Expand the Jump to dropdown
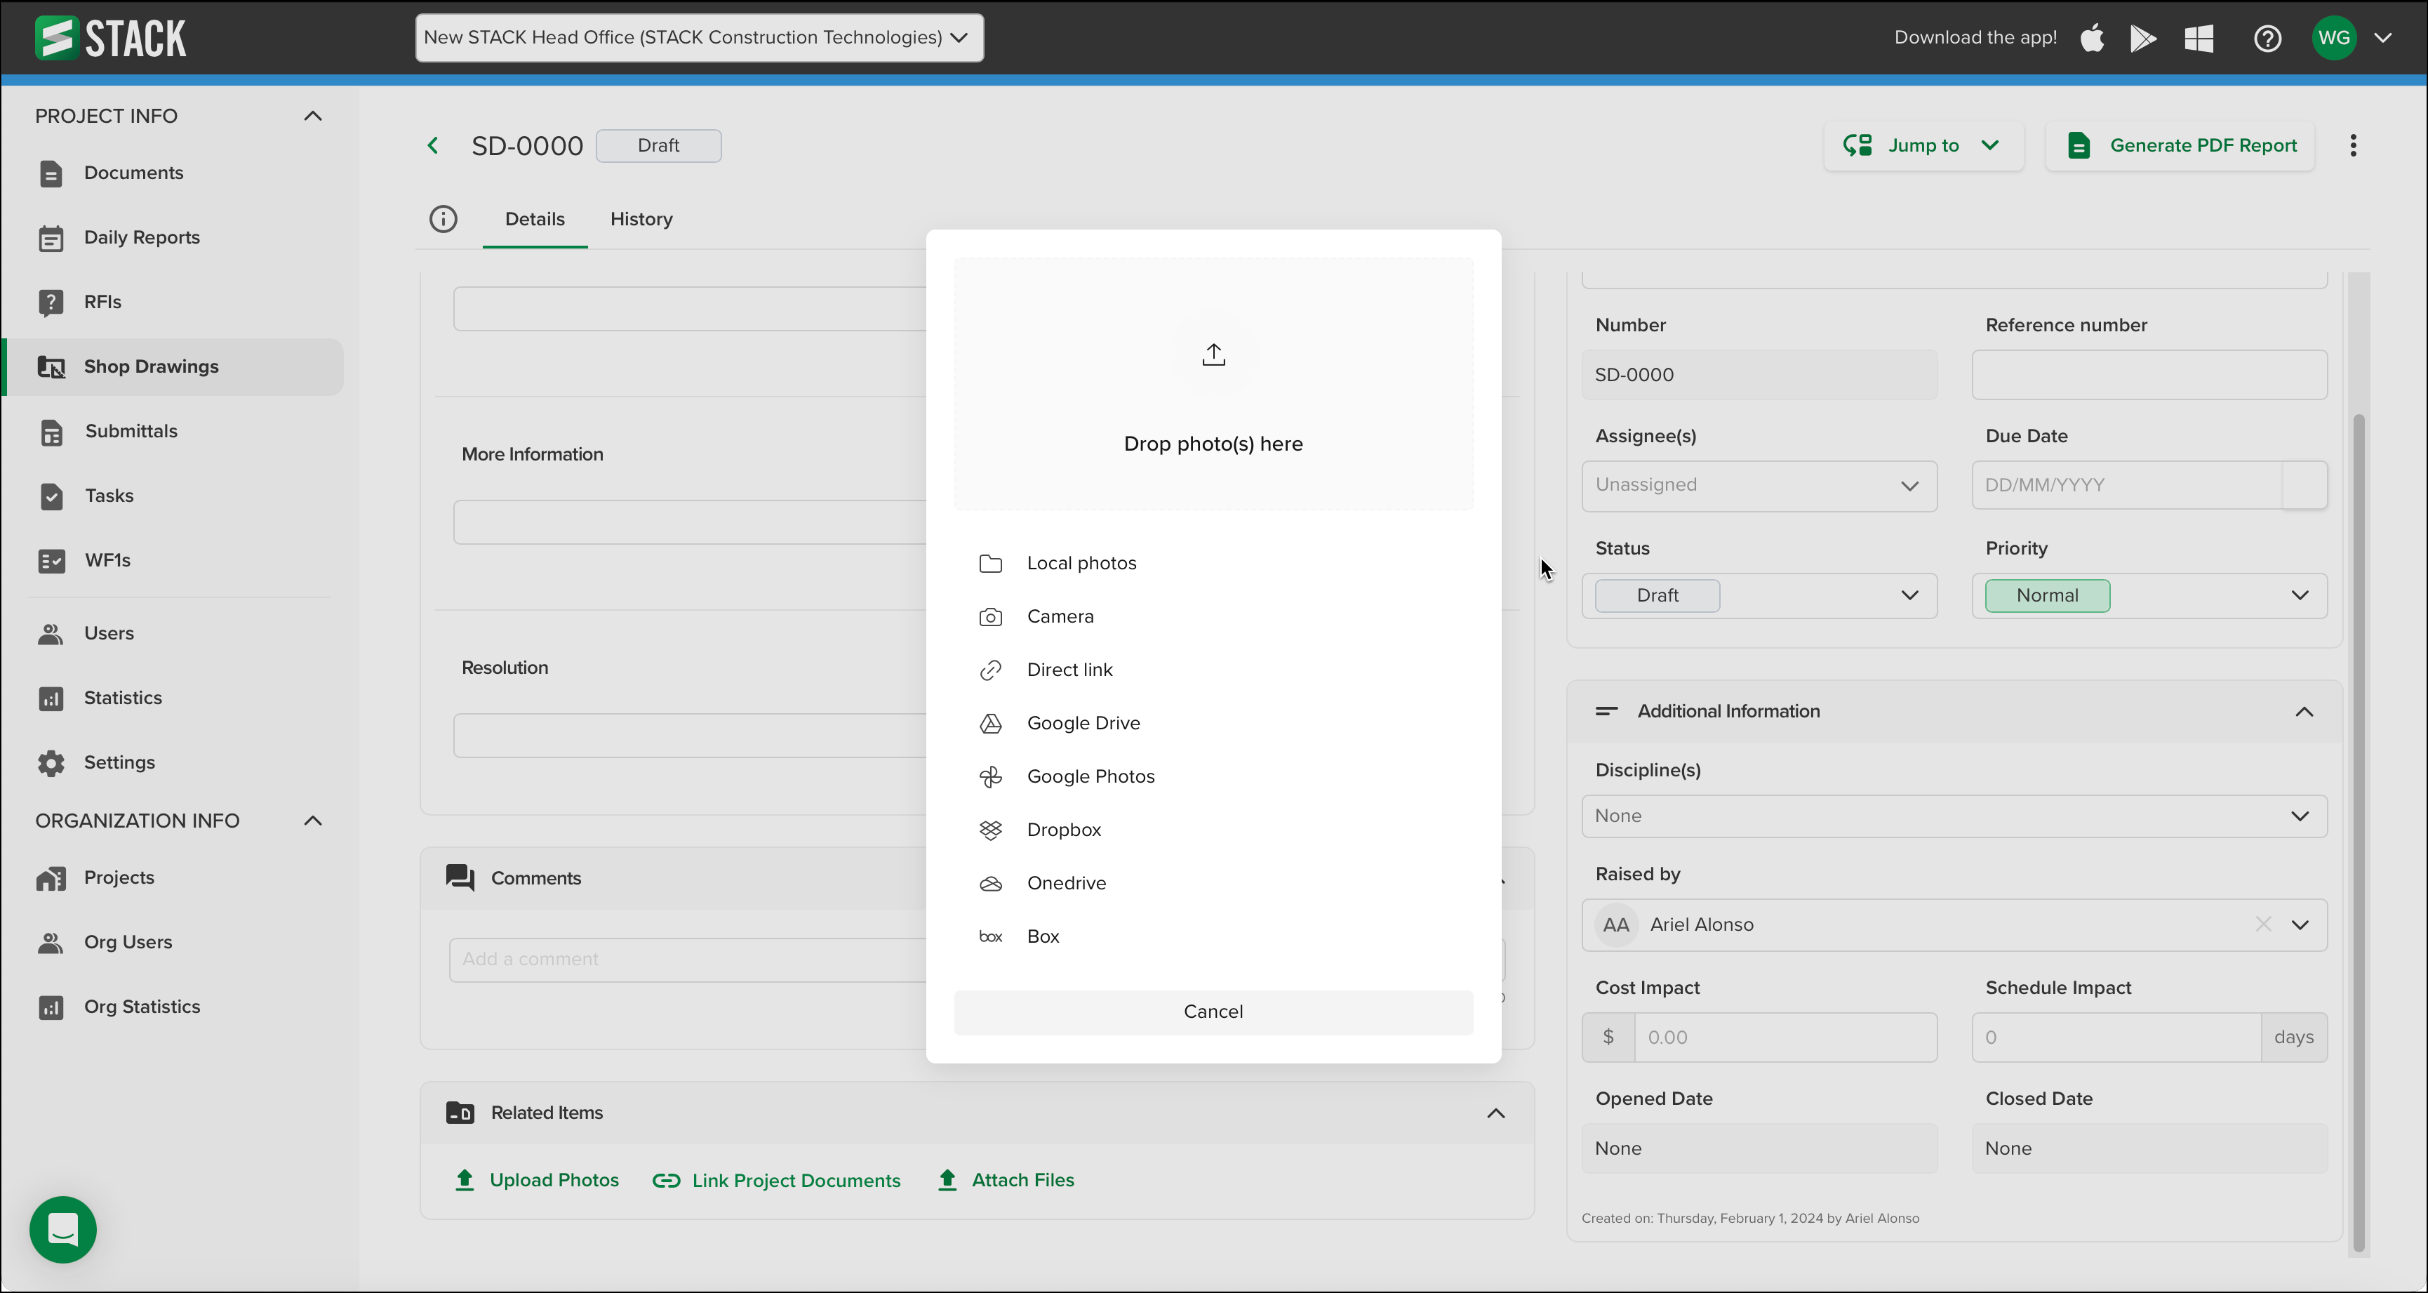Screen dimensions: 2428x1293 point(1923,145)
